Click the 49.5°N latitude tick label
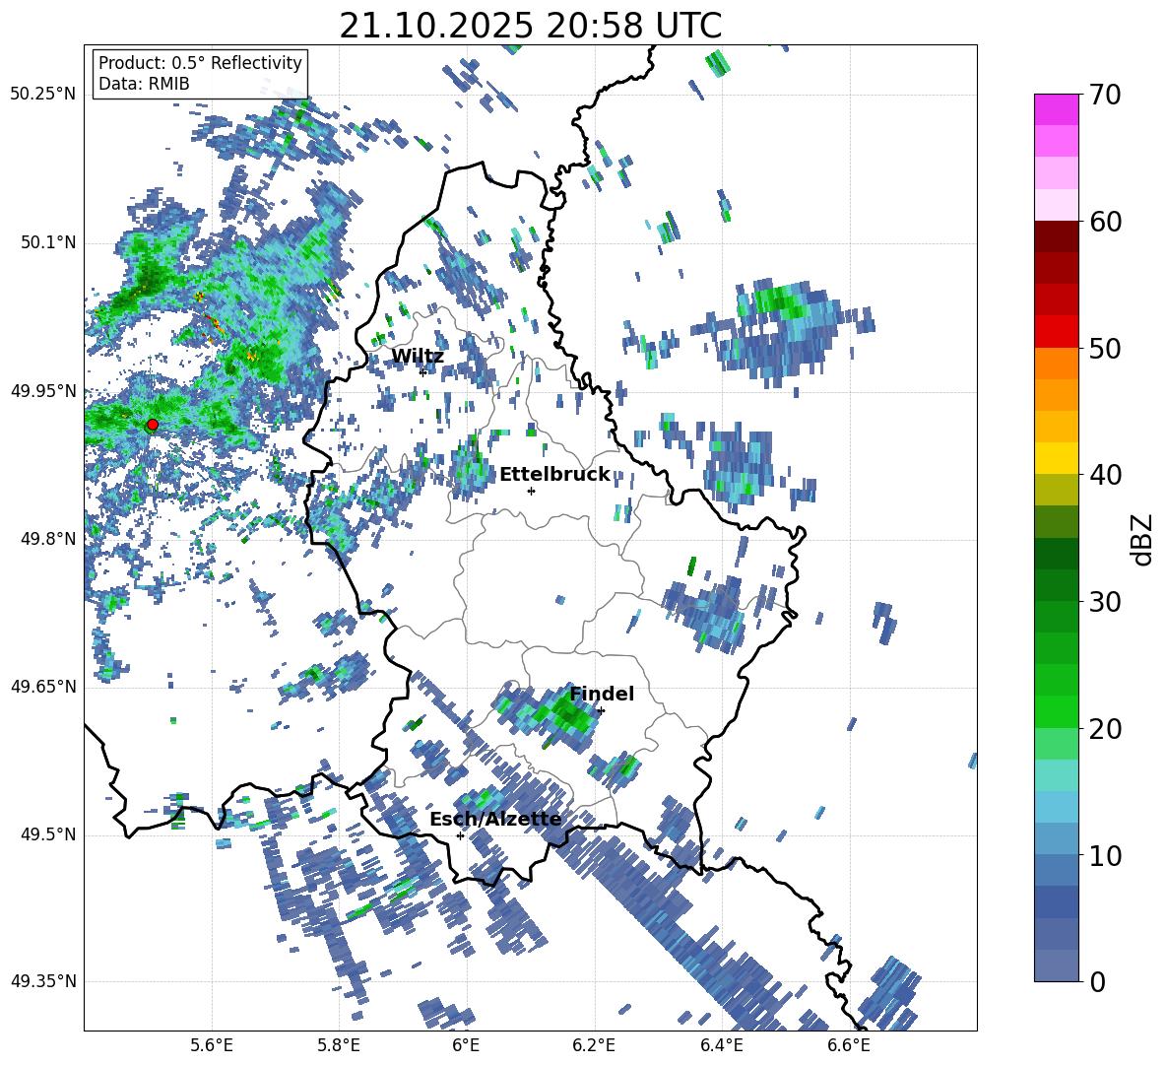Viewport: 1166px width, 1065px height. [43, 834]
